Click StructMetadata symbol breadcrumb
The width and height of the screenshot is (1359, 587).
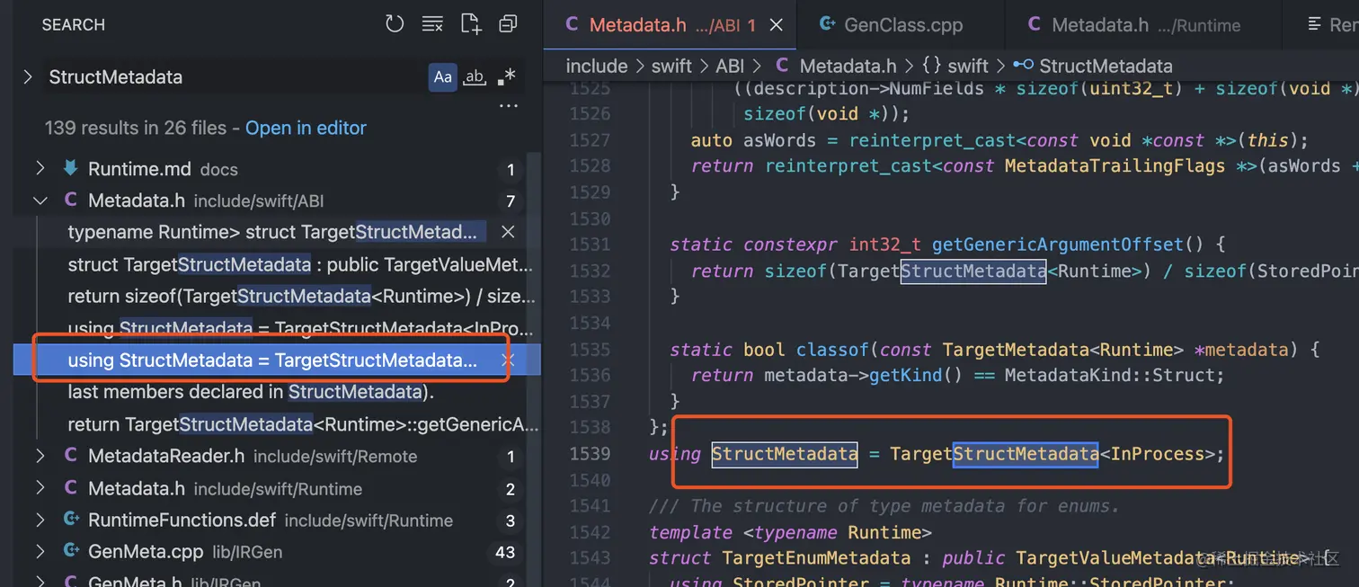point(1093,66)
